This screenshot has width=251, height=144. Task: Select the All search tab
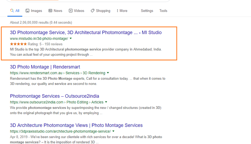pyautogui.click(x=15, y=11)
